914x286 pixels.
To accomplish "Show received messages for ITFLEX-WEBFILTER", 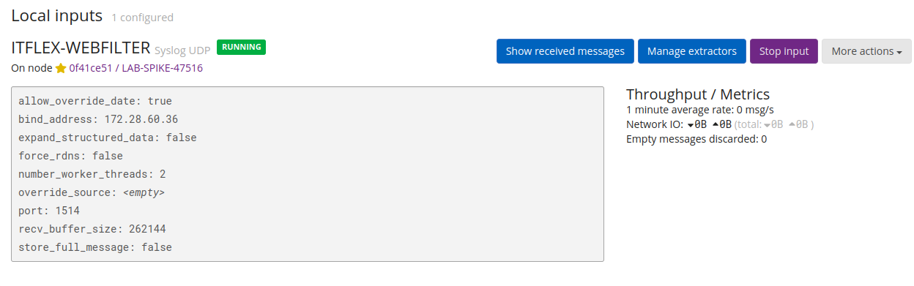I will [565, 51].
